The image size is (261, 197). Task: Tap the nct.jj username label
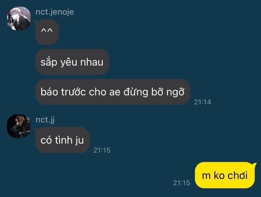[x=45, y=120]
